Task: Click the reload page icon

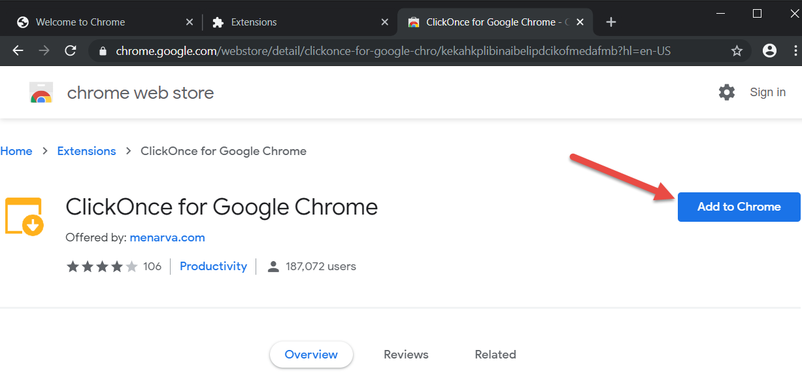Action: pyautogui.click(x=71, y=50)
